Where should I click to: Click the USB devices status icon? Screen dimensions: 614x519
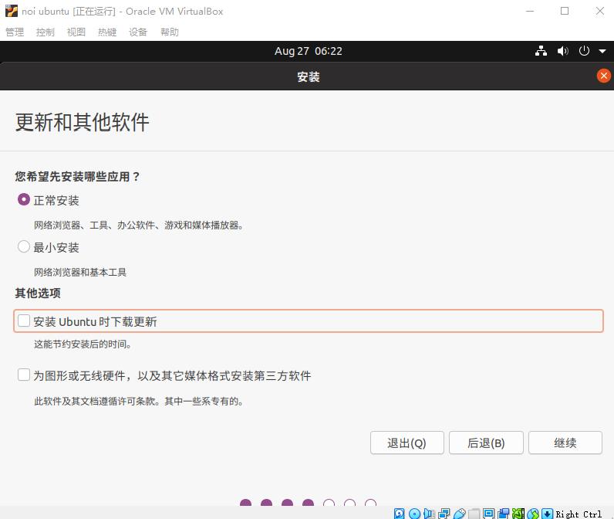pos(459,514)
